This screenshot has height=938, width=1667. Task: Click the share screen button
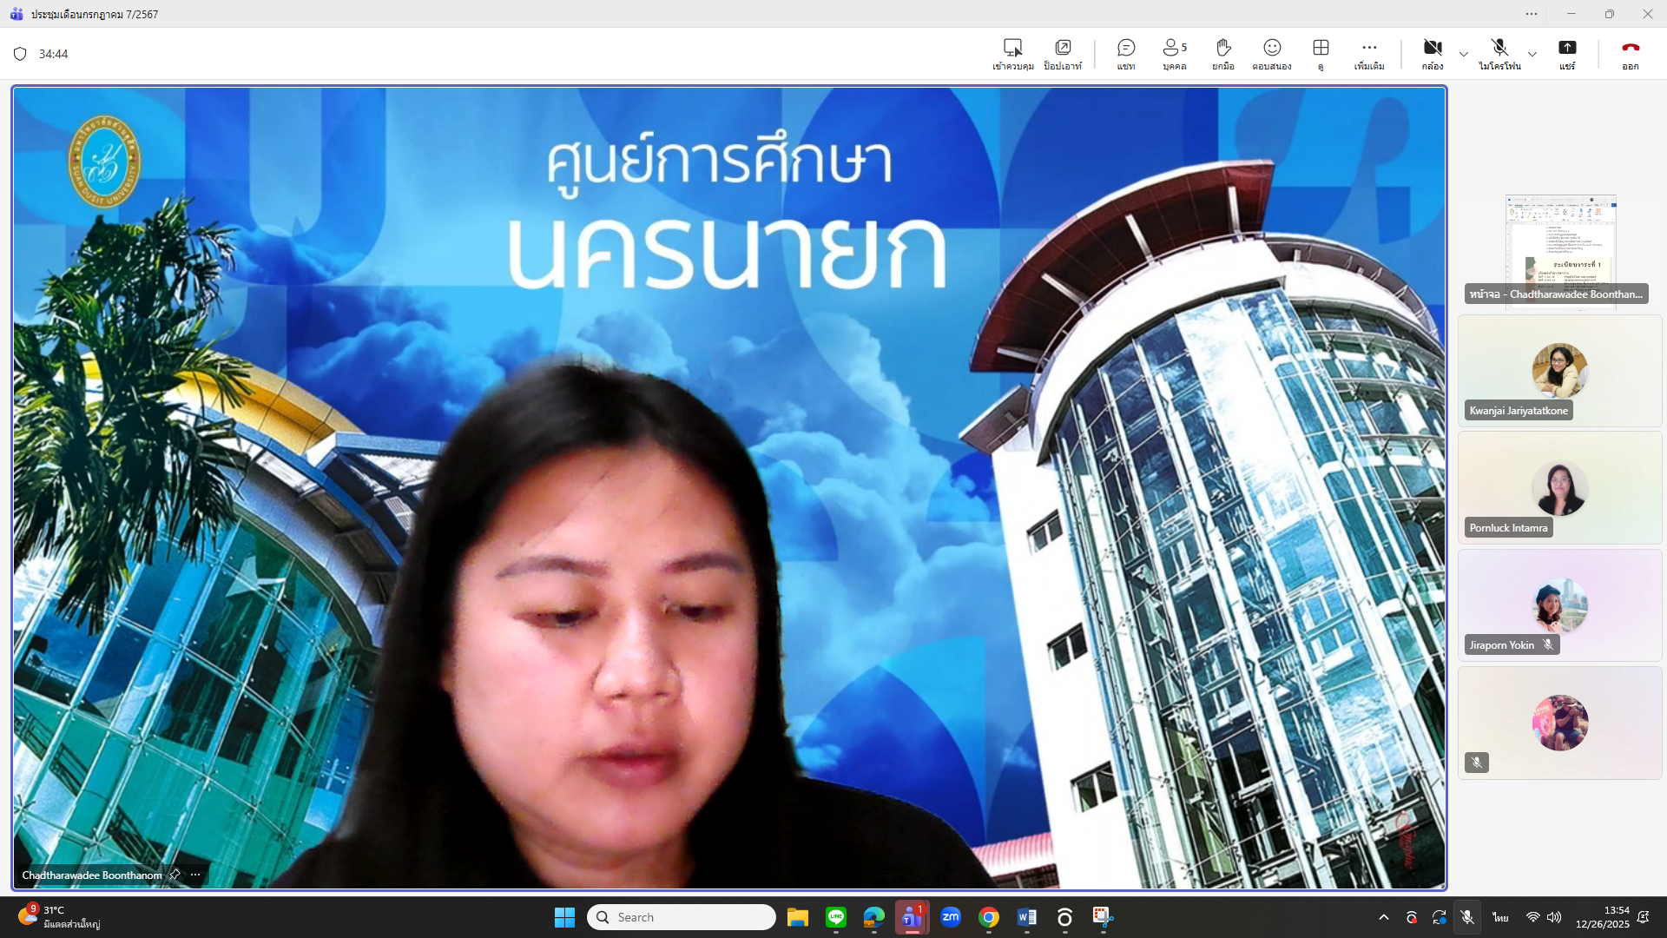tap(1567, 54)
